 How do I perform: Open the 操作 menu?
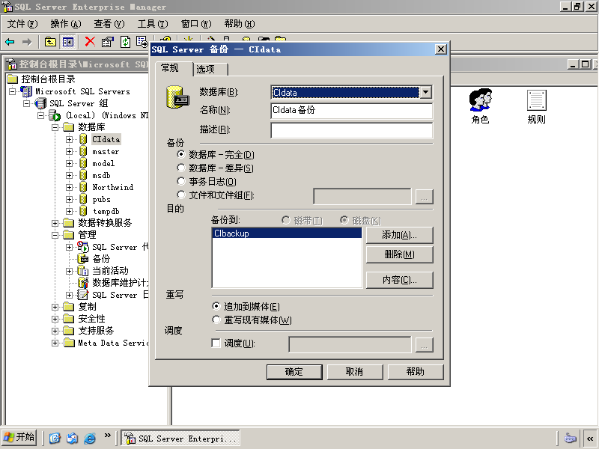click(x=66, y=24)
